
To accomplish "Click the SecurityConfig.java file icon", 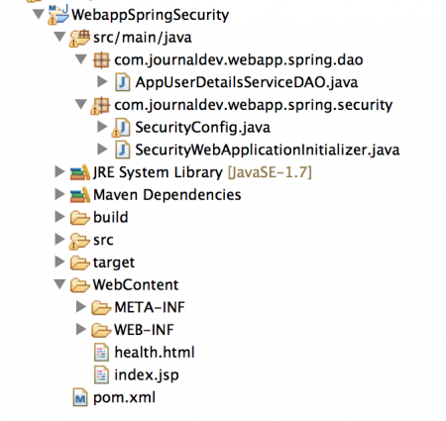I will coord(121,128).
